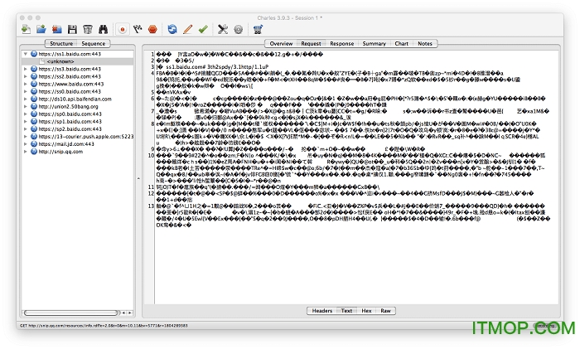Open Tools with the wrench icon
This screenshot has height=349, width=580.
(222, 29)
